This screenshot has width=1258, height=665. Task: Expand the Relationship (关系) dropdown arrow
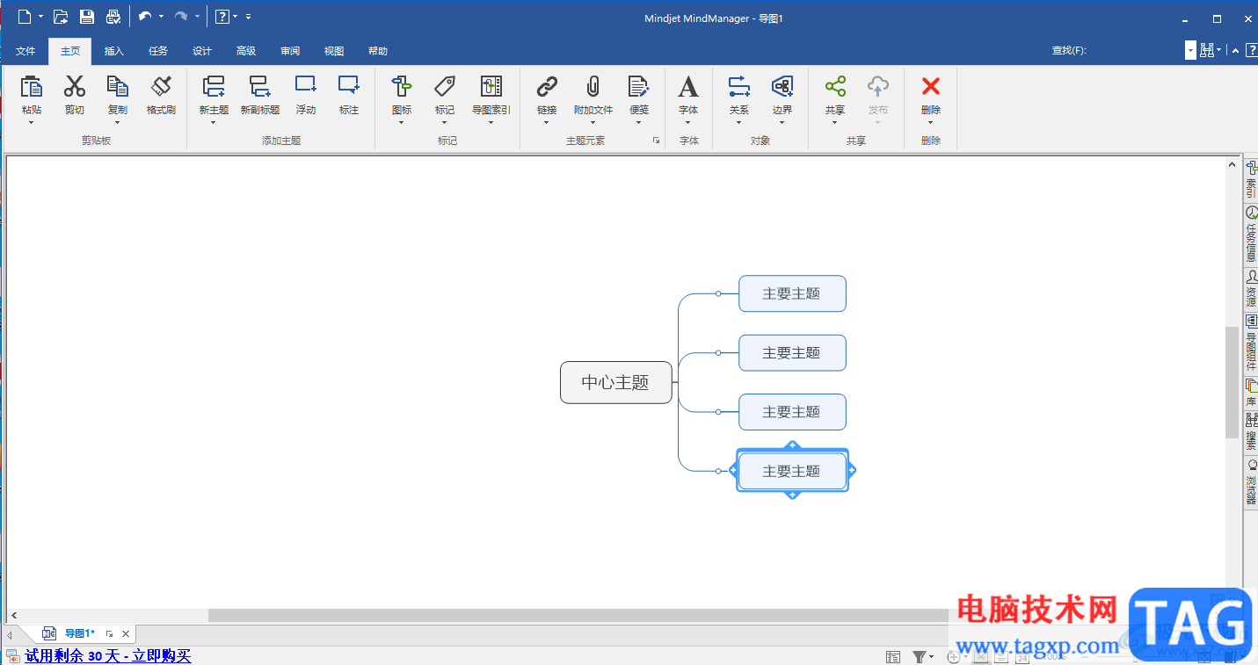pos(739,123)
